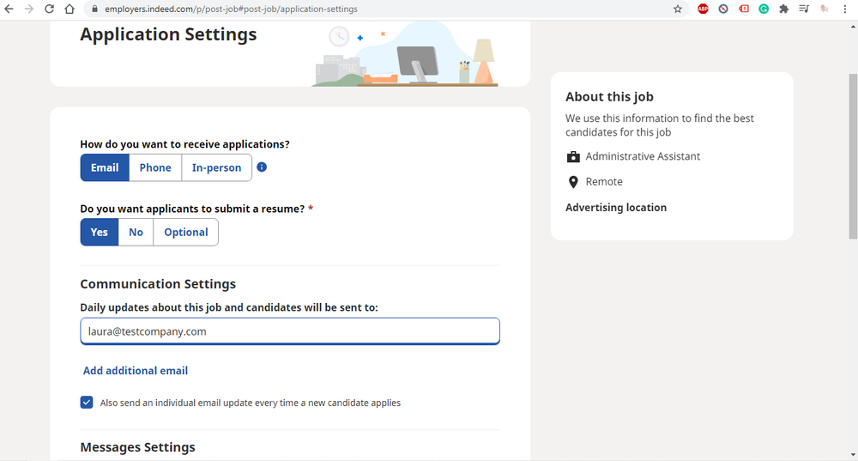
Task: Click the Application Settings page title
Action: [168, 34]
